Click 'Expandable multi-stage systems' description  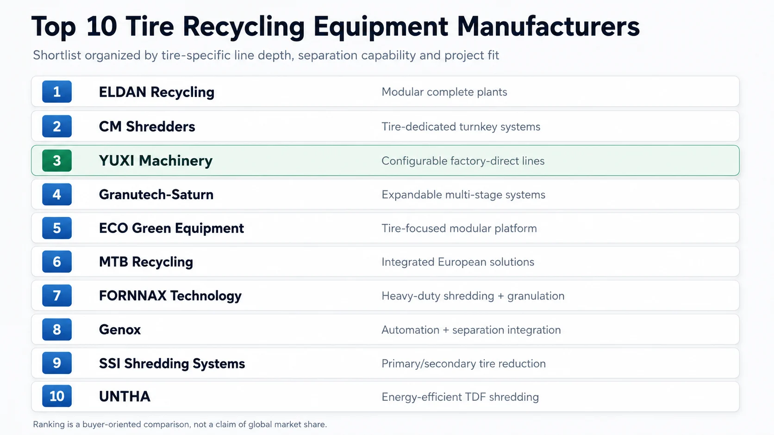[x=463, y=195]
